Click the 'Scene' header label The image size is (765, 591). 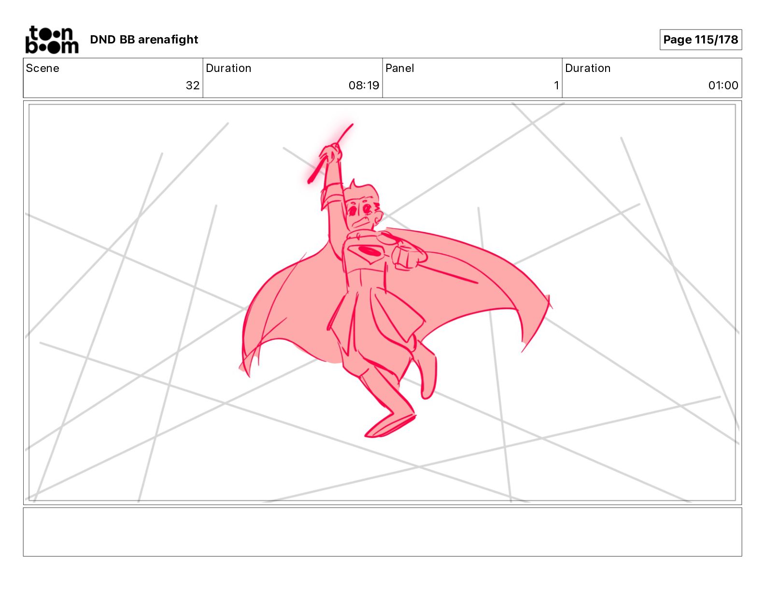[42, 68]
